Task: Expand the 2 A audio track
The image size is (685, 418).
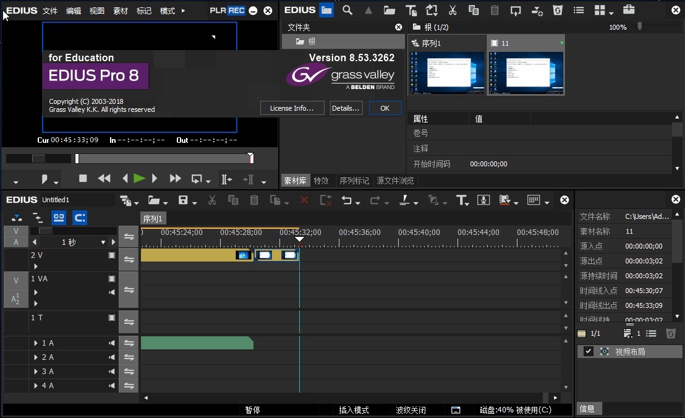Action: pos(36,357)
